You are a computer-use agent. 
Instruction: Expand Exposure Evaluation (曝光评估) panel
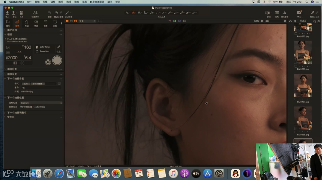coord(5,30)
